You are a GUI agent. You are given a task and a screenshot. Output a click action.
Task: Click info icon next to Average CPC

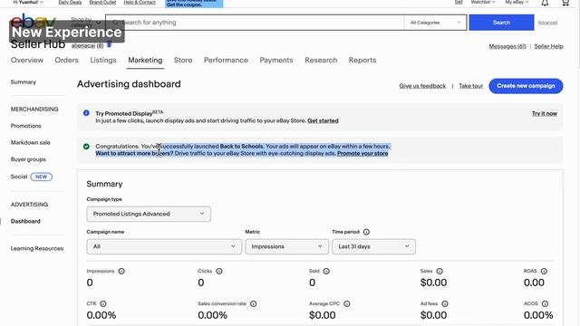click(346, 304)
